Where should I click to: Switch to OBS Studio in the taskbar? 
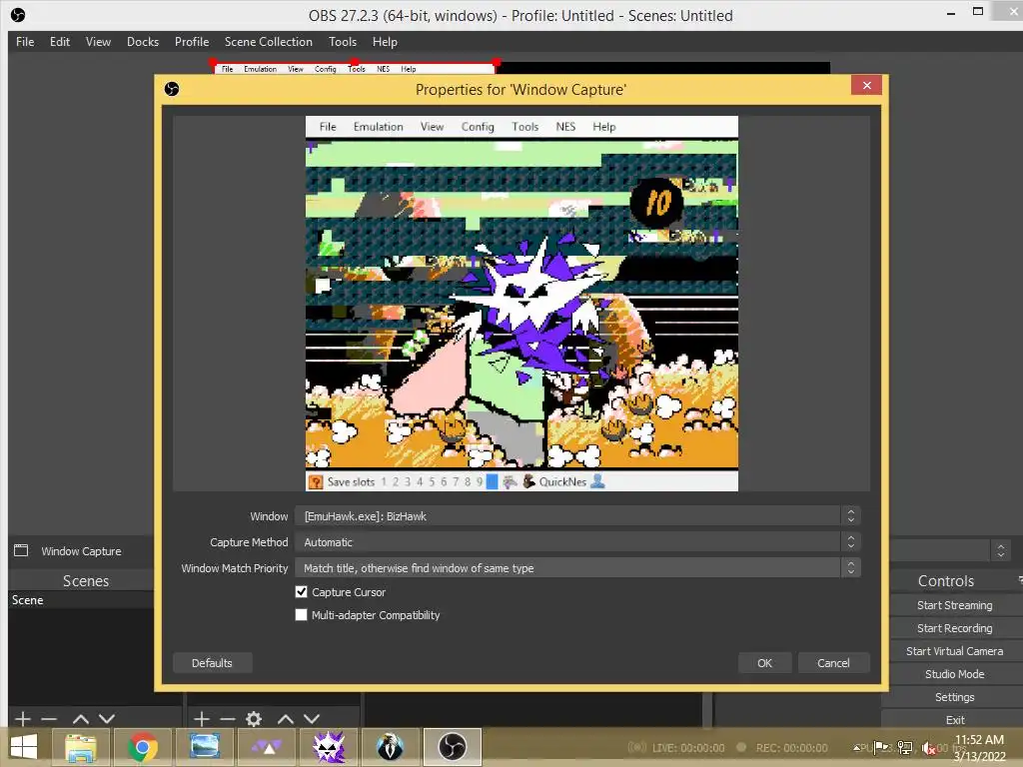(453, 747)
